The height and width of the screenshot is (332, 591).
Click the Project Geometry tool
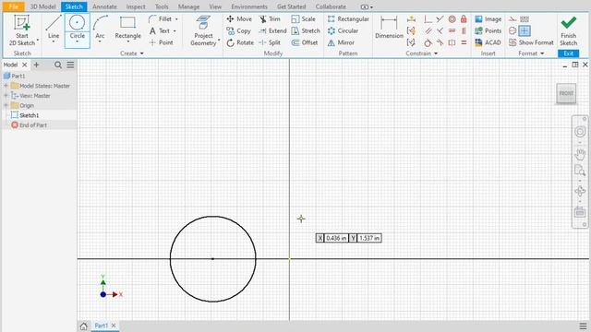(x=203, y=30)
